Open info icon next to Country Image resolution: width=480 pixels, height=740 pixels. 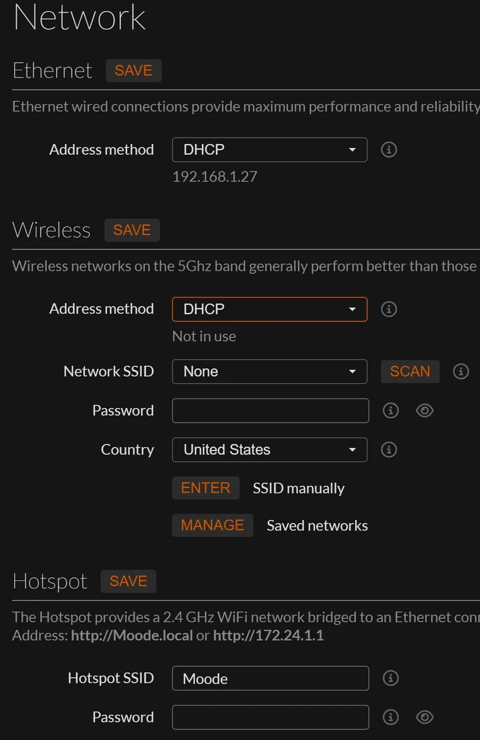[x=389, y=450]
